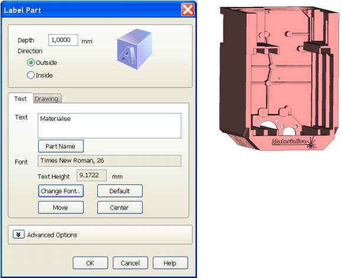Open the Change Font dialog button
The image size is (342, 278).
(x=61, y=191)
